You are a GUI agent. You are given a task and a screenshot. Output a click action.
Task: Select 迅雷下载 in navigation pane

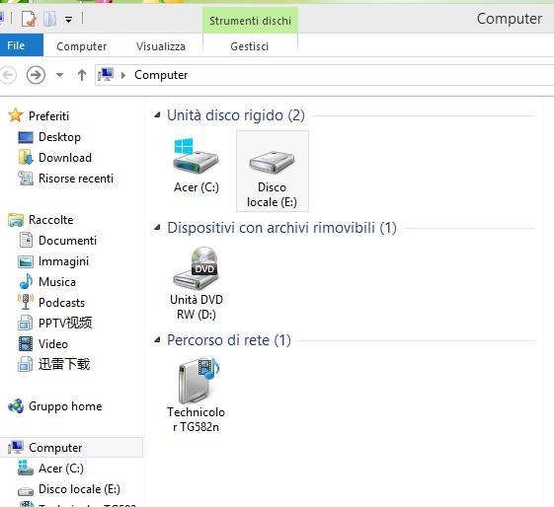[x=64, y=364]
